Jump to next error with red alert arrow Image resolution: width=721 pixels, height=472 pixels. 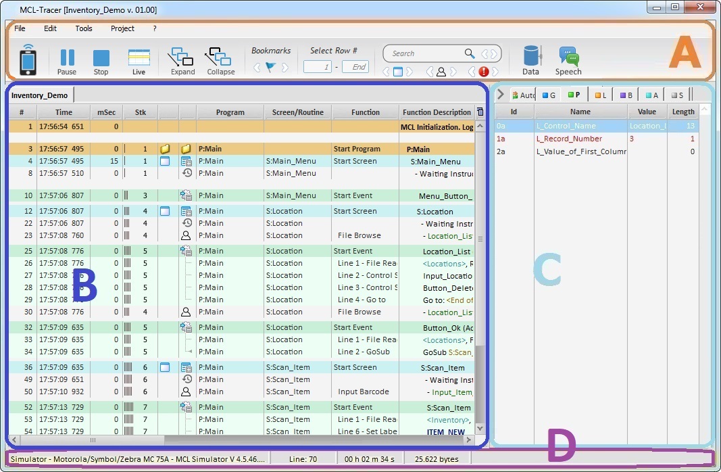point(497,72)
